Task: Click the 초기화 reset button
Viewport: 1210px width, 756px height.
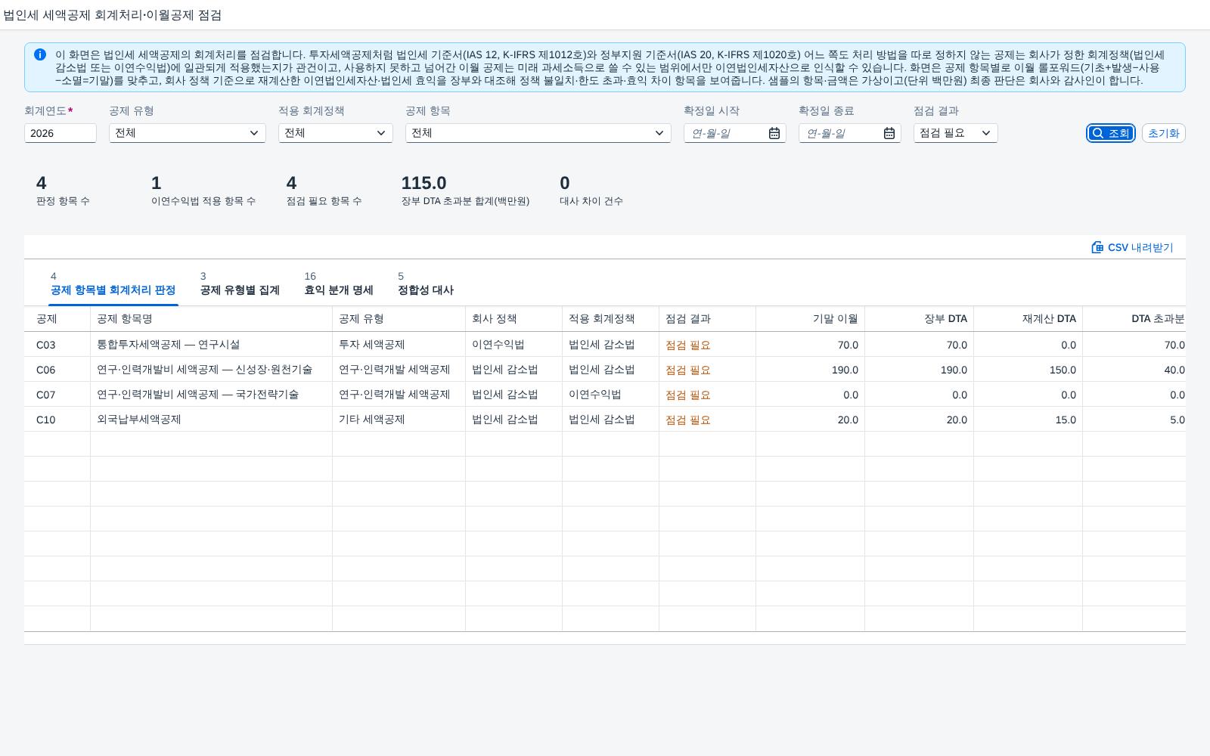Action: 1163,133
